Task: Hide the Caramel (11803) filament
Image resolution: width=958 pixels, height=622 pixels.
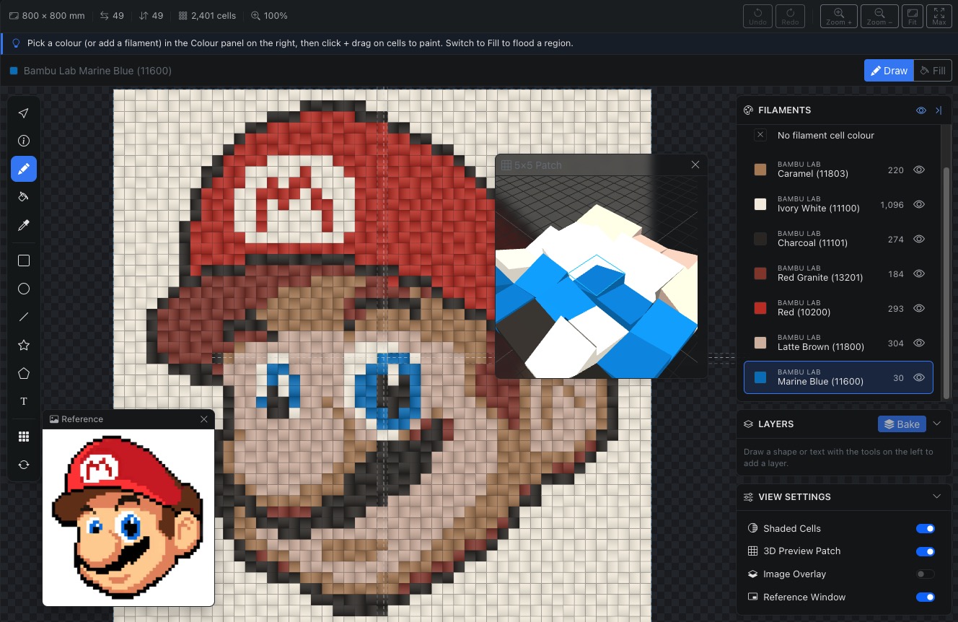Action: [919, 170]
